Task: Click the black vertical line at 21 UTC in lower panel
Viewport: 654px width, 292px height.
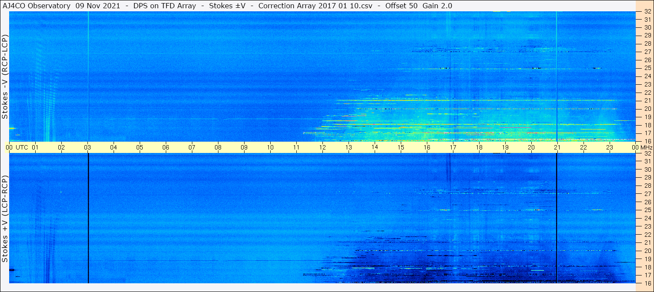Action: click(557, 217)
